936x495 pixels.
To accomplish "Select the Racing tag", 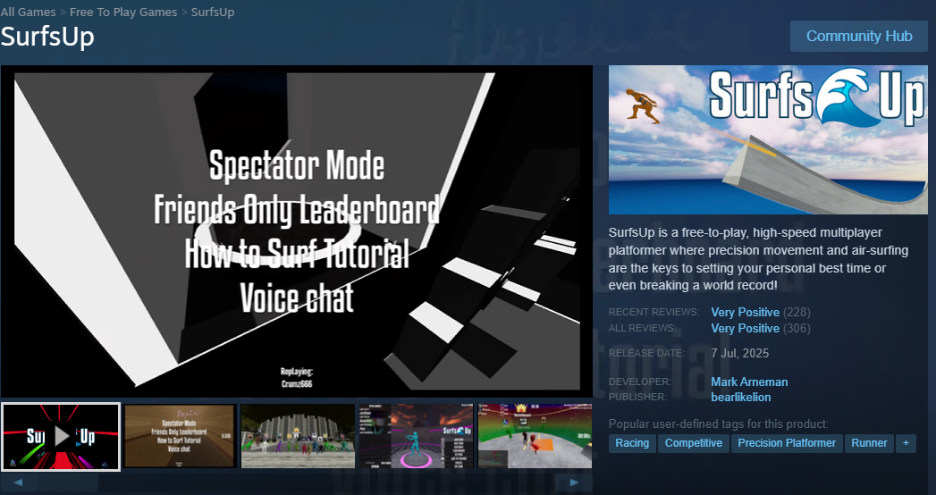I will point(632,443).
